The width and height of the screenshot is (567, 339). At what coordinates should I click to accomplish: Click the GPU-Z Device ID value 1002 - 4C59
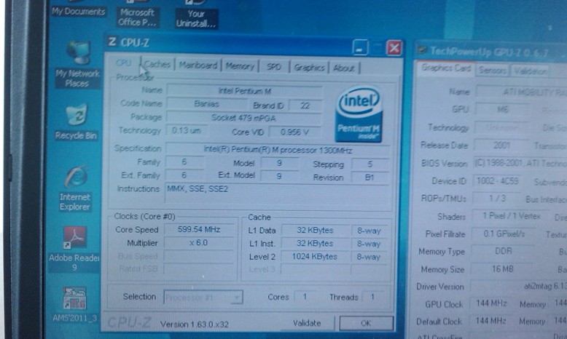pos(498,181)
